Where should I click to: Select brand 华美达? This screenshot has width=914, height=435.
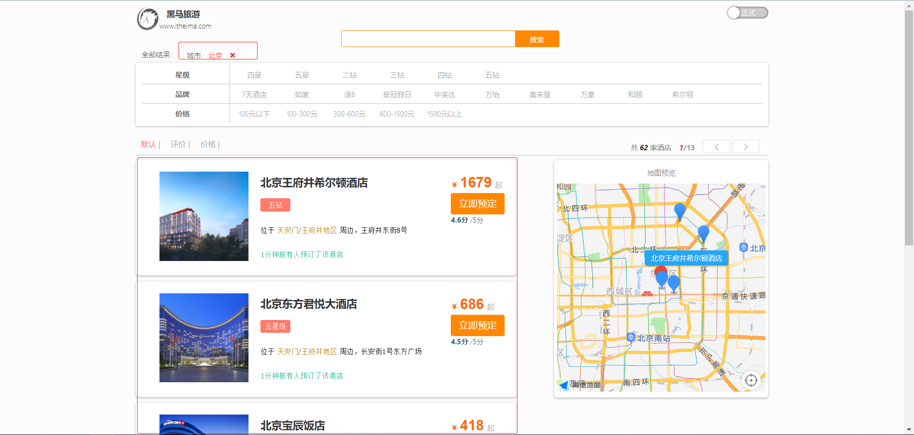[445, 95]
